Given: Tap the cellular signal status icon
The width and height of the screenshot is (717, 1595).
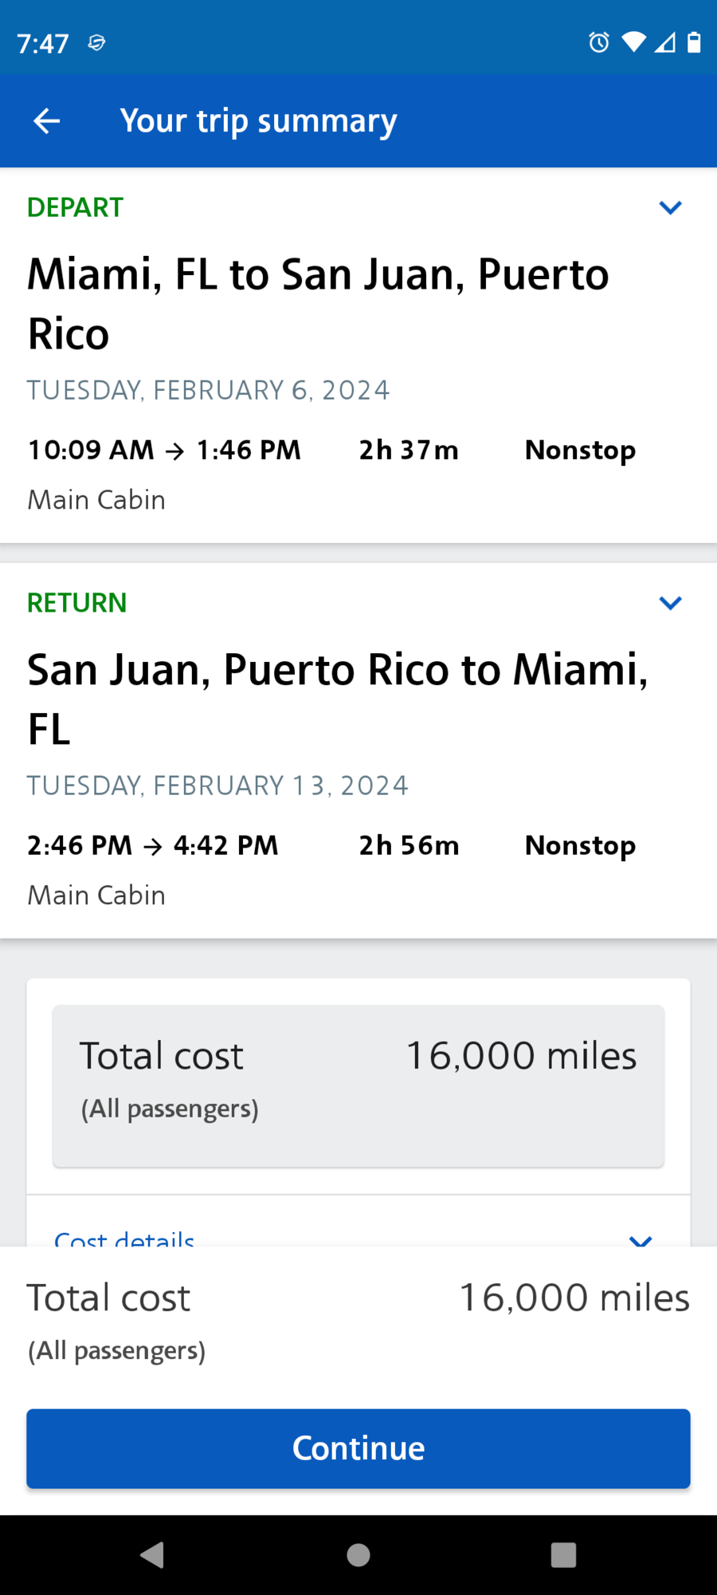Looking at the screenshot, I should 664,41.
